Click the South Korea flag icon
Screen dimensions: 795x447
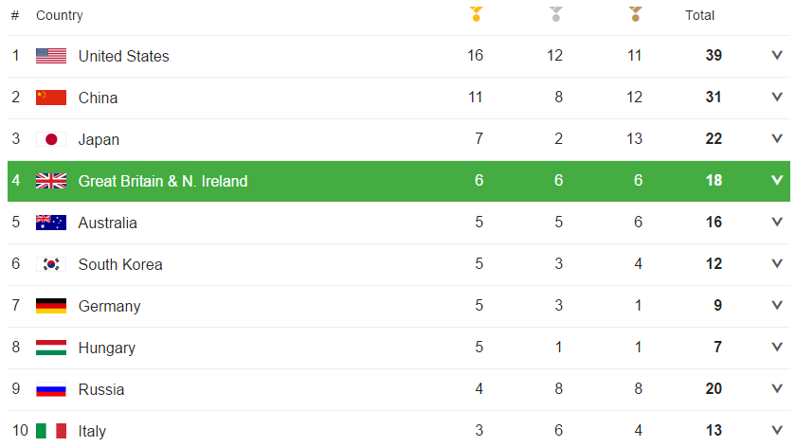click(51, 264)
